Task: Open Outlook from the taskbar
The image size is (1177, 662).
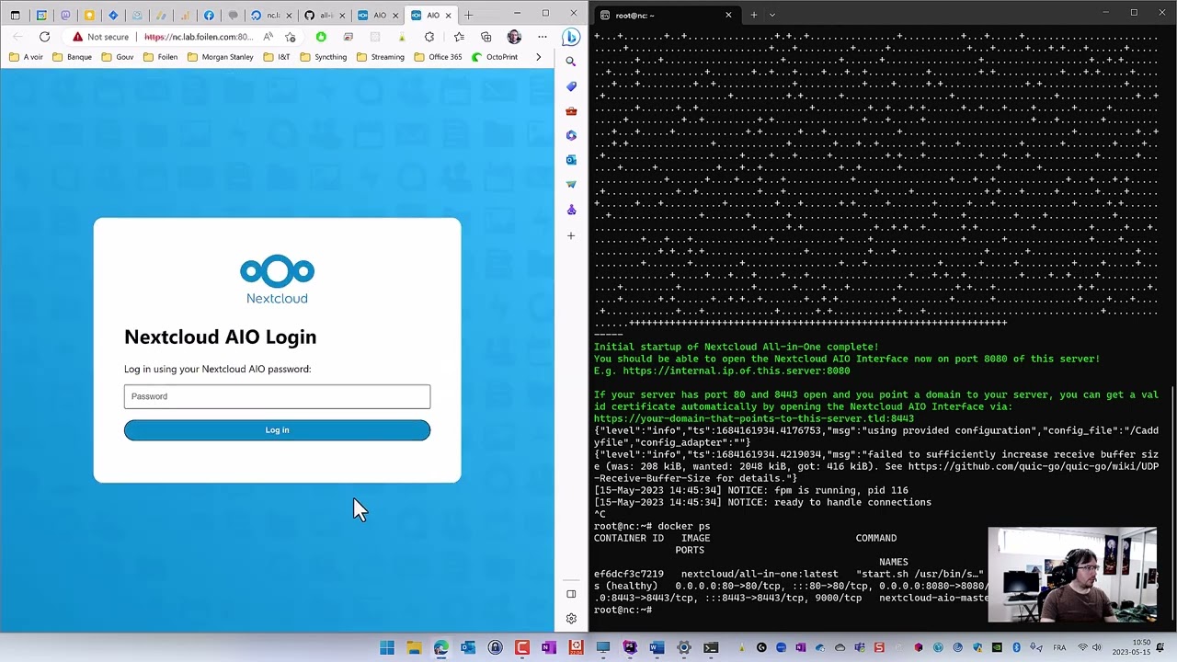Action: pyautogui.click(x=468, y=648)
